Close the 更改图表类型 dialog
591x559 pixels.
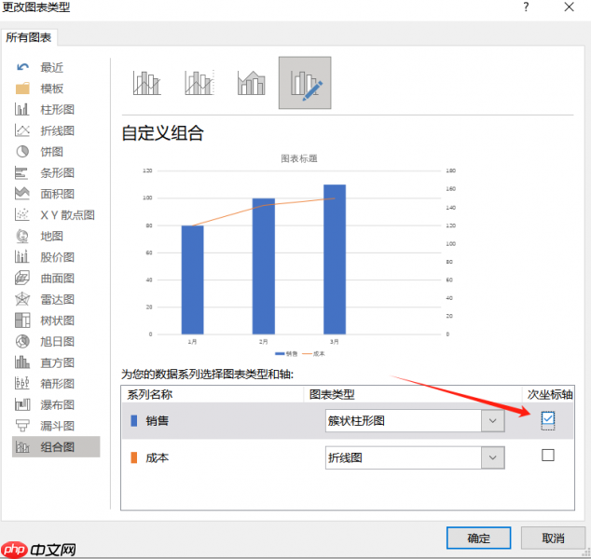[570, 7]
